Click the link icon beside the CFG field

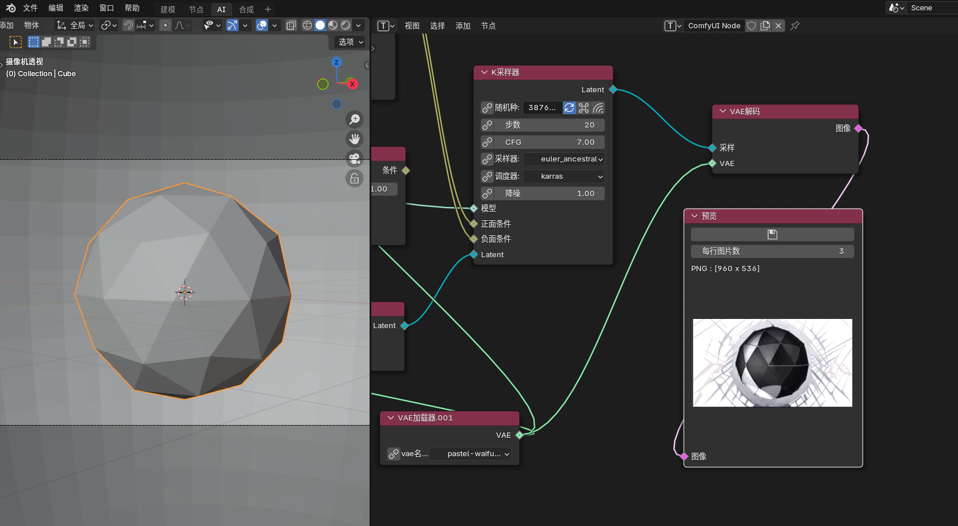click(x=487, y=142)
